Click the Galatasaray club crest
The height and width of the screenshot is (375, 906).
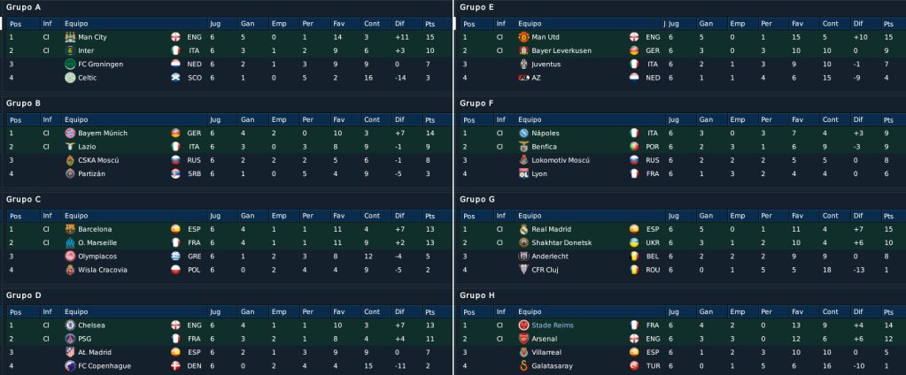(x=523, y=366)
